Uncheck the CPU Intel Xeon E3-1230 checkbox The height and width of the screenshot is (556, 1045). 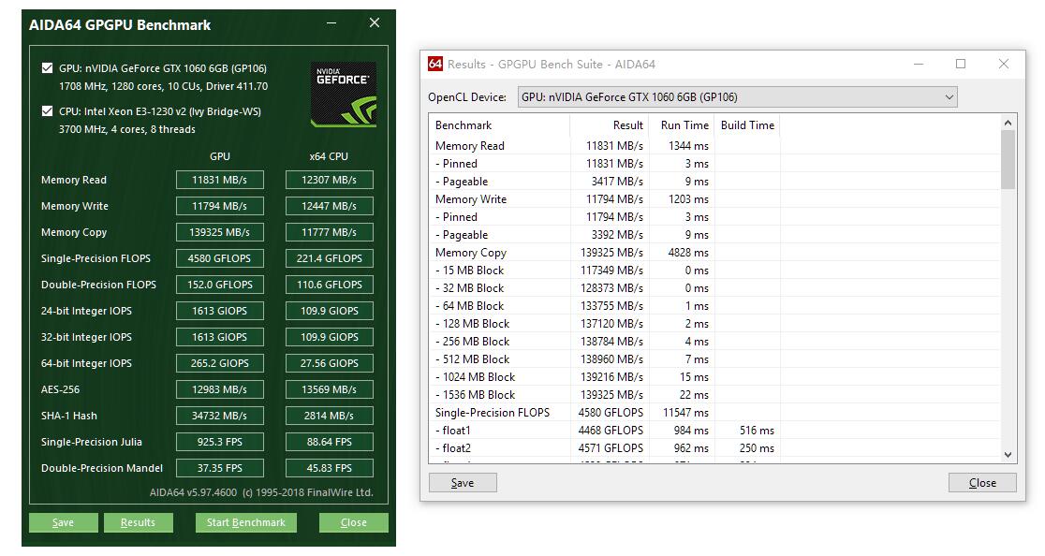[48, 111]
